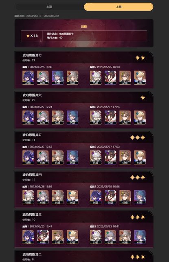
Task: Switch to the 本期 tab
Action: 49,7
